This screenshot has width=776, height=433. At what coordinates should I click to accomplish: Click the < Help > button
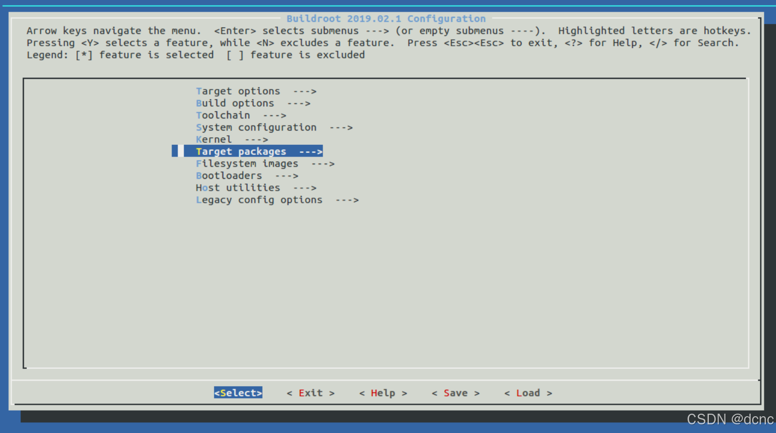(x=383, y=393)
